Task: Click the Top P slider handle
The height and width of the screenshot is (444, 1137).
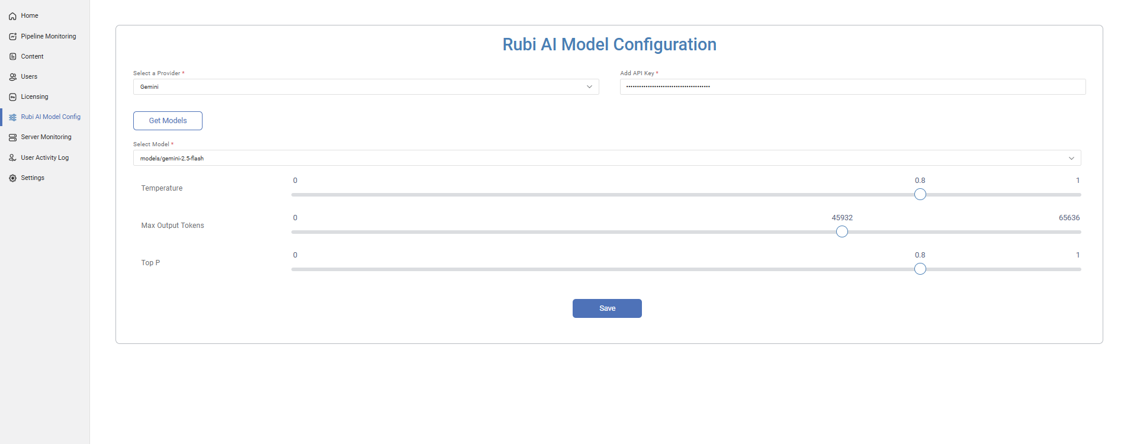Action: [x=920, y=269]
